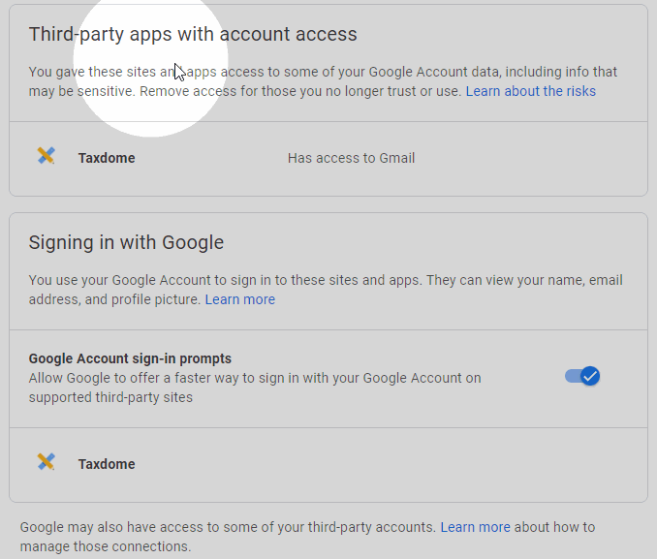Select Taxdome name in Third-party apps list
The height and width of the screenshot is (559, 657).
click(x=107, y=158)
